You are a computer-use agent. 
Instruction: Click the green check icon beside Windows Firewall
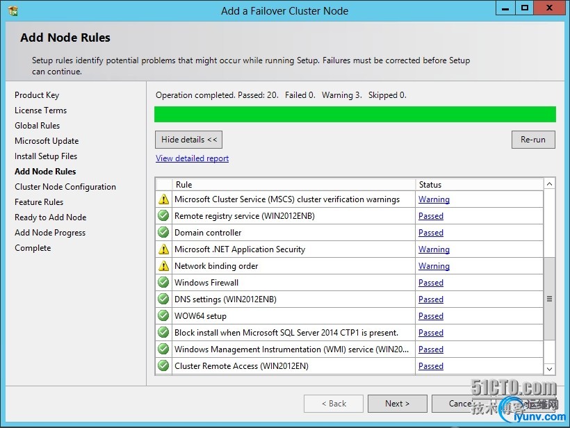click(163, 282)
